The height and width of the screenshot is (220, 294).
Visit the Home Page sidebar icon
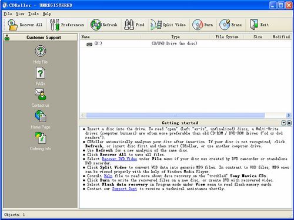click(41, 116)
